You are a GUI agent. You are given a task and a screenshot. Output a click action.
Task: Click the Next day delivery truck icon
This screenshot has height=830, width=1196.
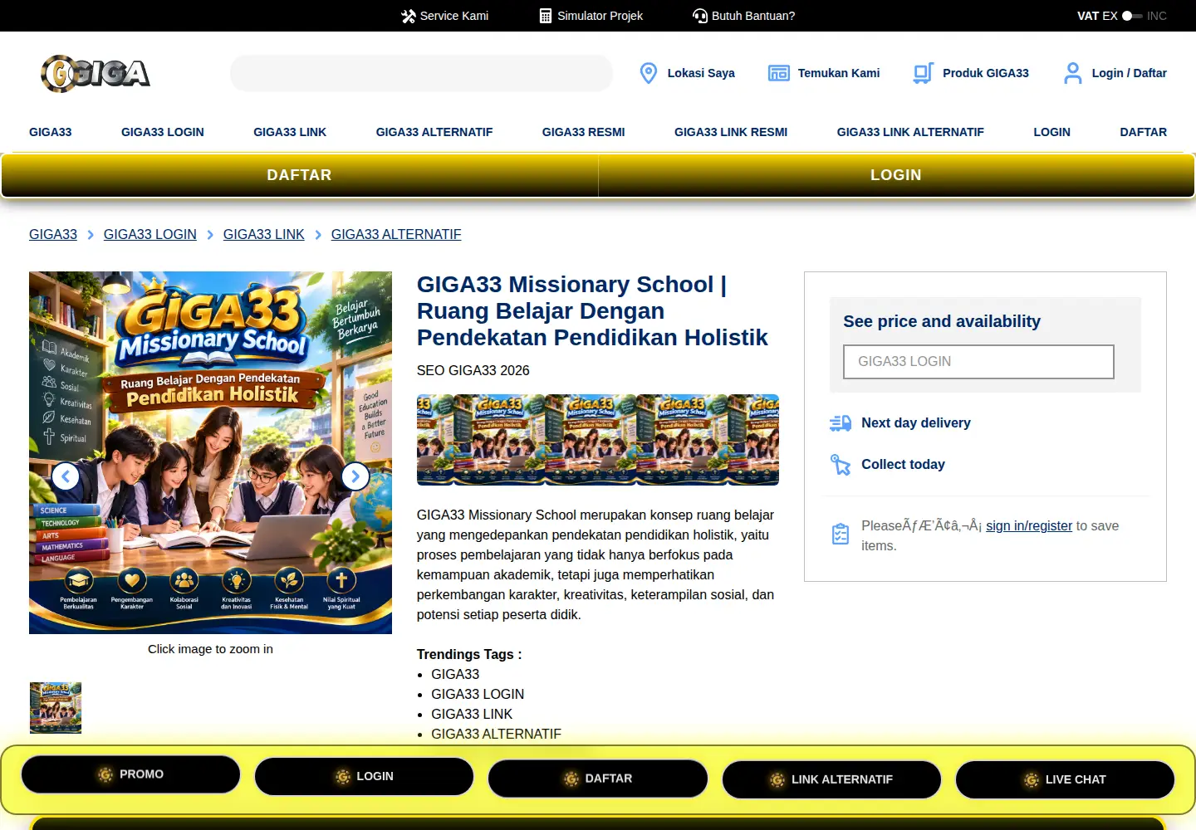coord(841,423)
